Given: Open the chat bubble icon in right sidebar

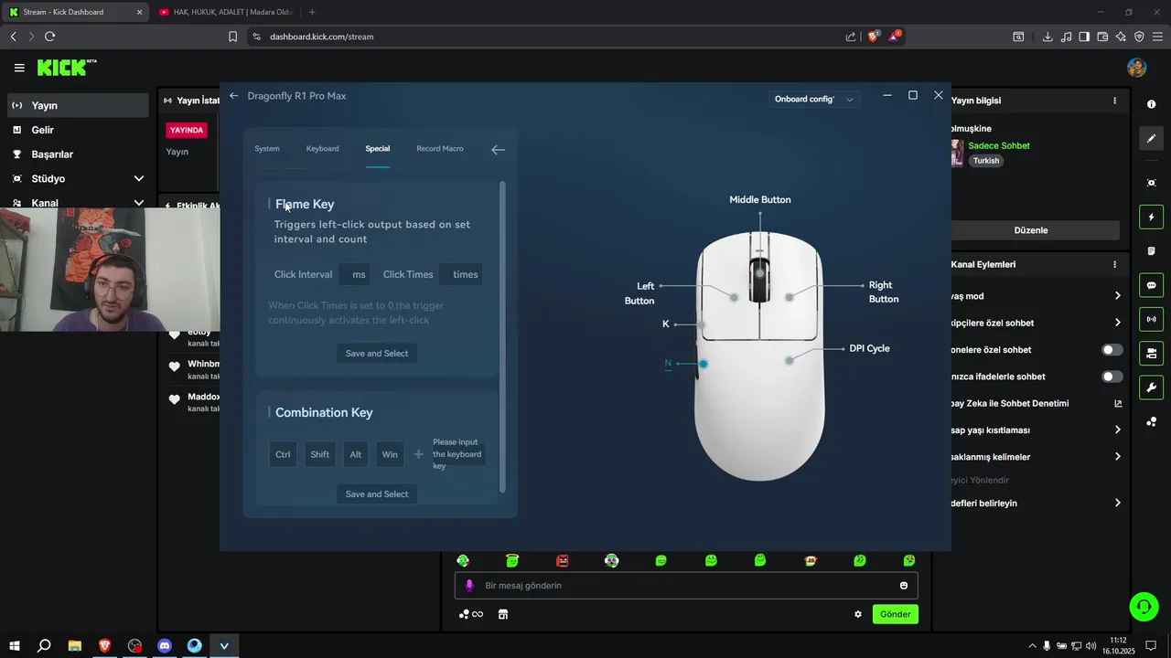Looking at the screenshot, I should coord(1151,285).
